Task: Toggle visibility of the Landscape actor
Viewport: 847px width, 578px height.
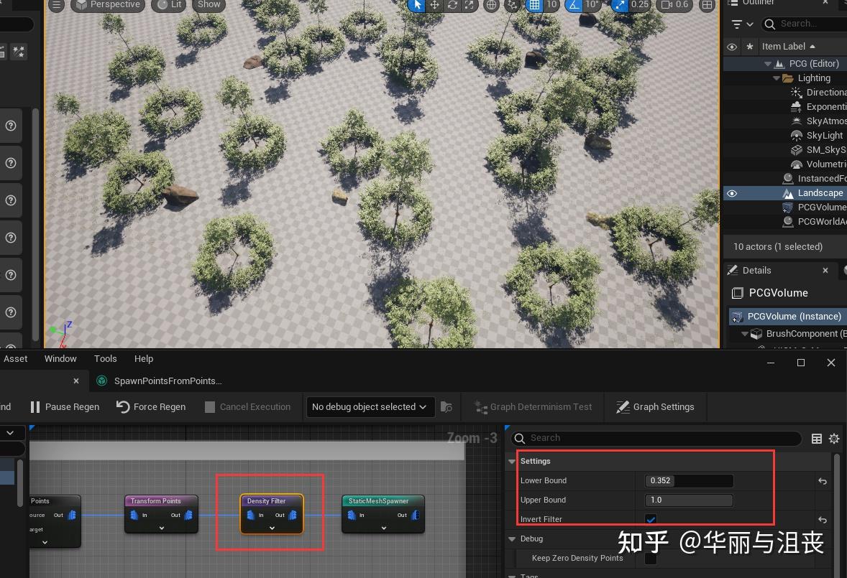Action: 731,192
